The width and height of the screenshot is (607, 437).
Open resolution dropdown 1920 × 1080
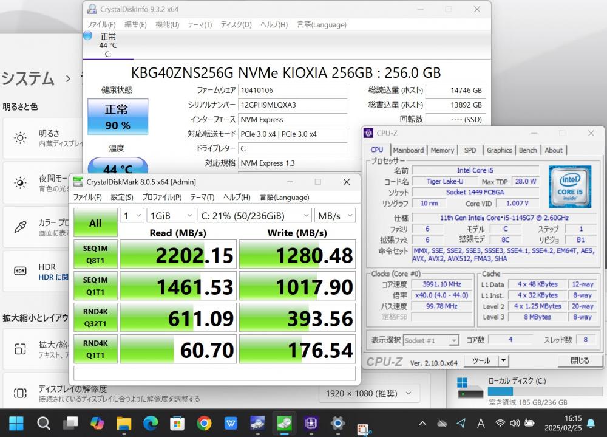click(369, 394)
